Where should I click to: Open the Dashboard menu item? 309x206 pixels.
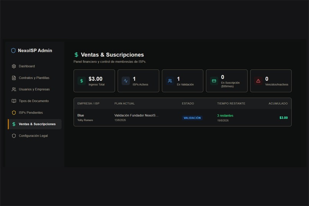point(35,66)
